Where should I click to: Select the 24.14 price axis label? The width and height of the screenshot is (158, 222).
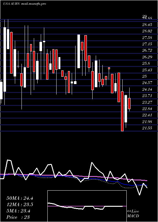pos(147,89)
